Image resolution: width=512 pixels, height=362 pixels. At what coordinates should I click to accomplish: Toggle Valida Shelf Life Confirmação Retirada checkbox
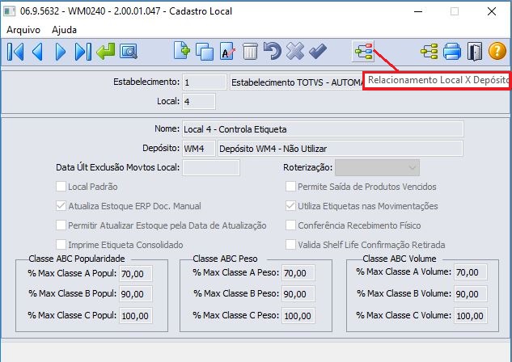click(290, 245)
